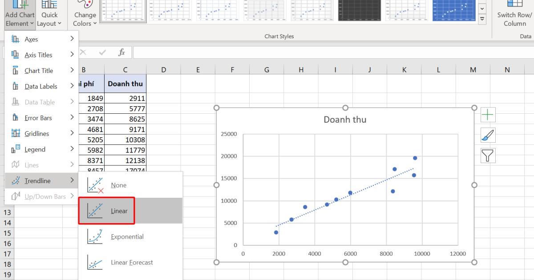Open the Change Colors gallery

(x=84, y=13)
